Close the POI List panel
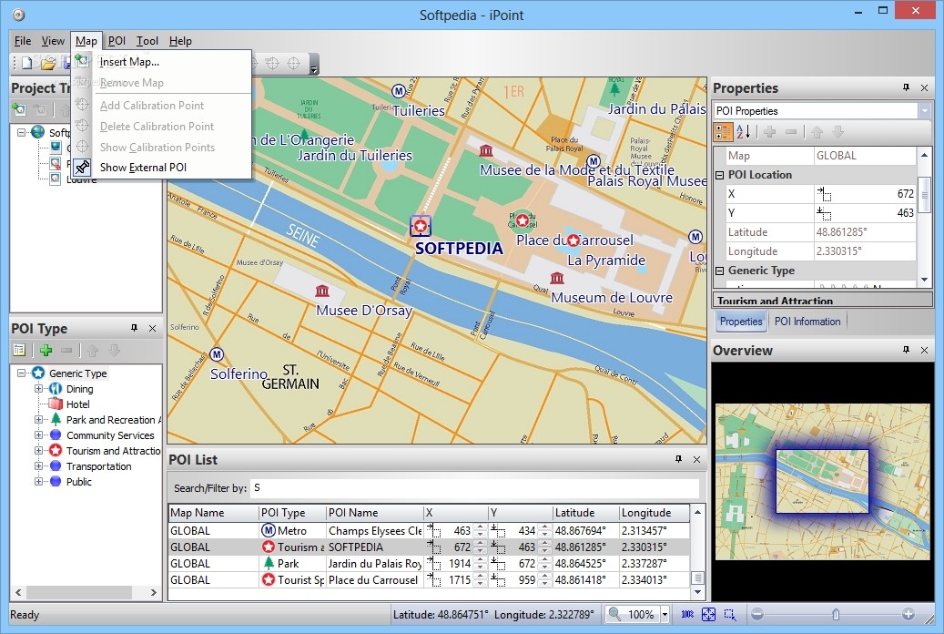The width and height of the screenshot is (944, 634). click(696, 459)
